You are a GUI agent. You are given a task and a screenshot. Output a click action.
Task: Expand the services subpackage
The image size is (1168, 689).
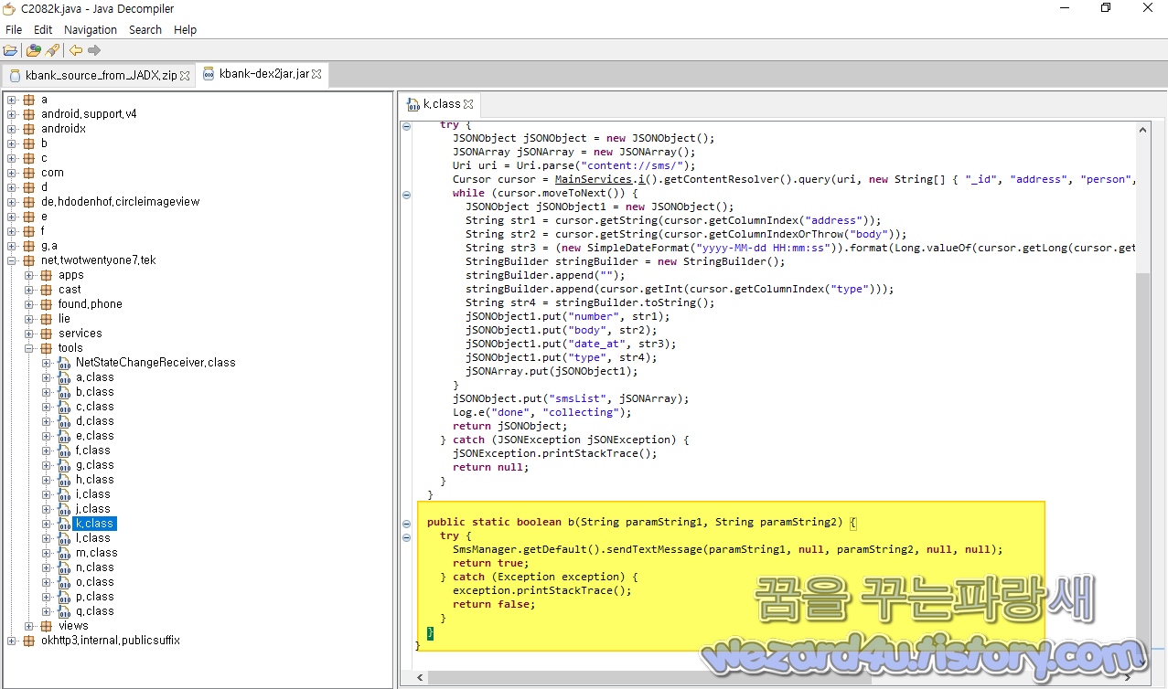pyautogui.click(x=29, y=334)
